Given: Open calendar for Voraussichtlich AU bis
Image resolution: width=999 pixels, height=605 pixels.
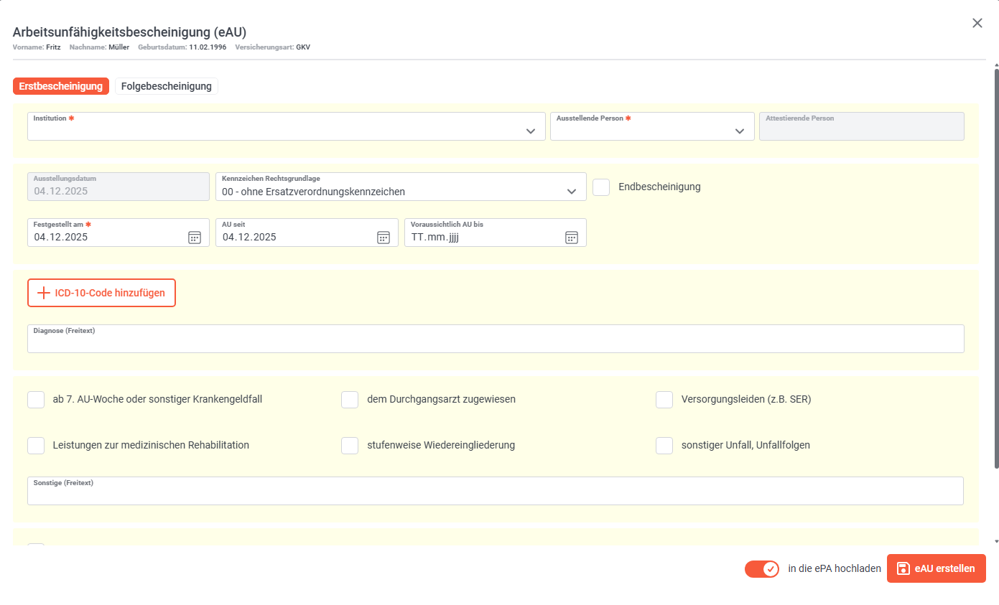Looking at the screenshot, I should click(x=571, y=238).
